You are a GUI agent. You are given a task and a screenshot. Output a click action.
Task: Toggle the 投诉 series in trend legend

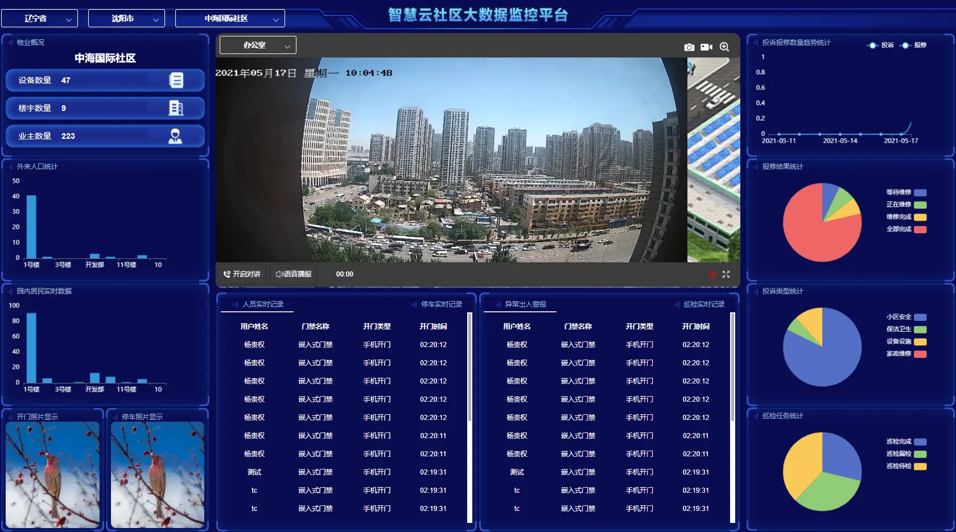coord(880,45)
